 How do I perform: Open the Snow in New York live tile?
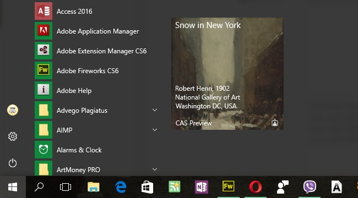coord(227,74)
